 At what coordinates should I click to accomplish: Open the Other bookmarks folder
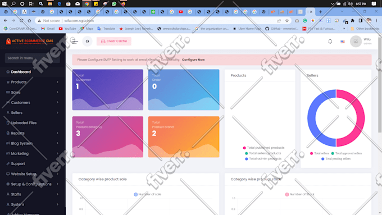tap(365, 29)
